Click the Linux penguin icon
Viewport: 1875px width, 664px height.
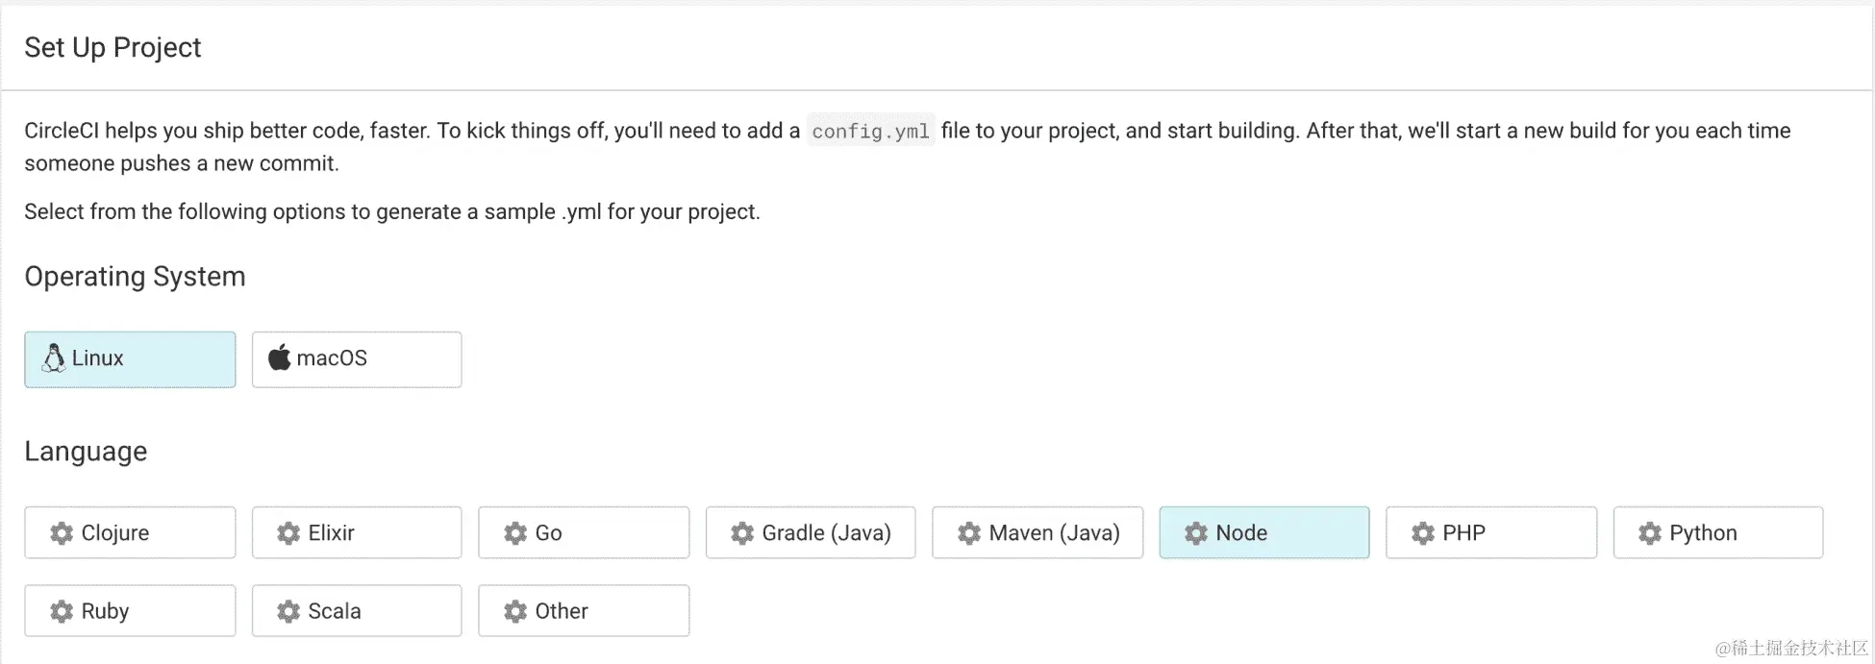pos(54,358)
